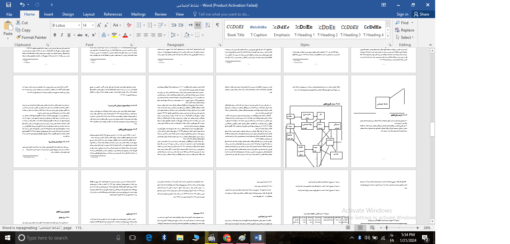Click the zoom slider handle in status bar
Screen dimensions: 510x244
pos(386,228)
